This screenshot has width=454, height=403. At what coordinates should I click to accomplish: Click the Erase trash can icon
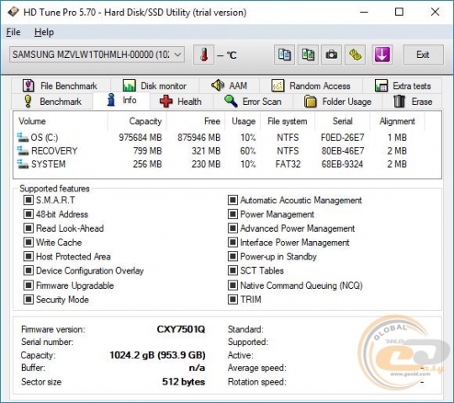pos(399,102)
